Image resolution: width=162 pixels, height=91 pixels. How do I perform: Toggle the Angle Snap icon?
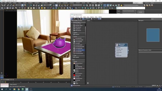tap(62, 5)
